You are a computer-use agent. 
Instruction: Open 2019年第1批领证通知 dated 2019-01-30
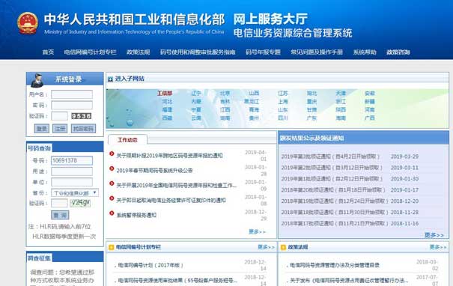(332, 178)
